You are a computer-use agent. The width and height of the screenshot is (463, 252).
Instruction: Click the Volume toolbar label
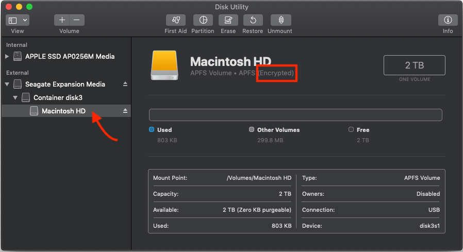(69, 31)
